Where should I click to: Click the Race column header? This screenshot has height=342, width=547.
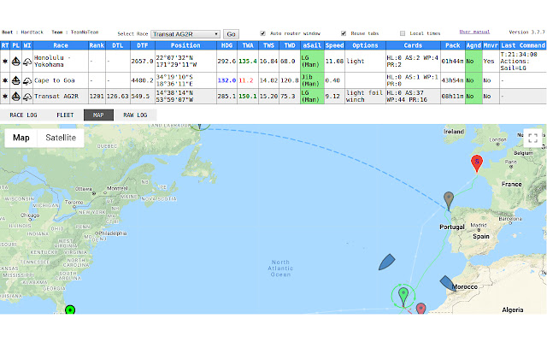tap(61, 45)
